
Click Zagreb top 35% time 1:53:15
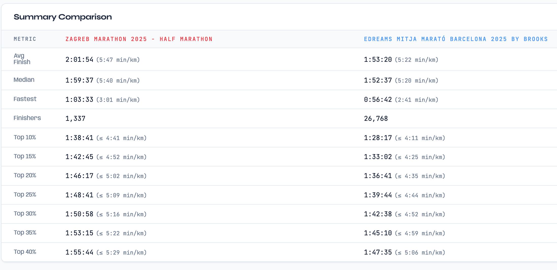pos(79,233)
